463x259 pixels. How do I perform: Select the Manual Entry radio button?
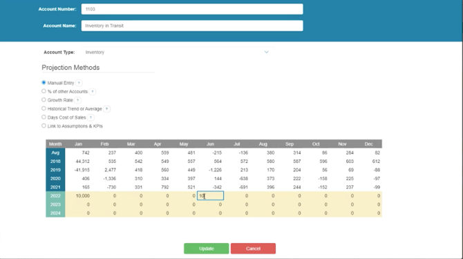pyautogui.click(x=44, y=83)
